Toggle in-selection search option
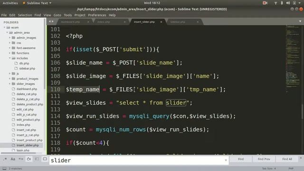Image resolution: width=304 pixels, height=171 pixels. point(37,159)
